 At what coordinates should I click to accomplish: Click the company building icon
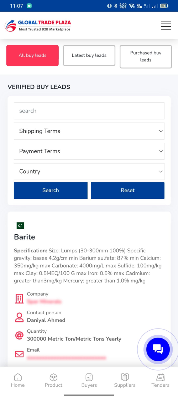click(19, 299)
